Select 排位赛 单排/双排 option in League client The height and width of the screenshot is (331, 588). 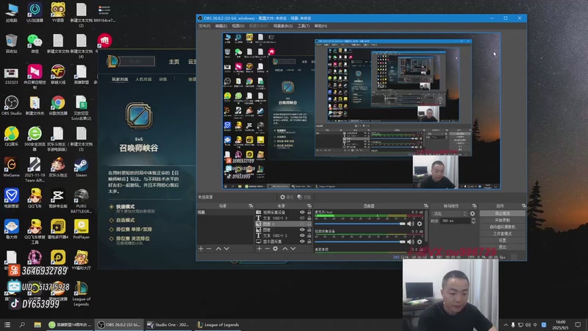click(134, 229)
